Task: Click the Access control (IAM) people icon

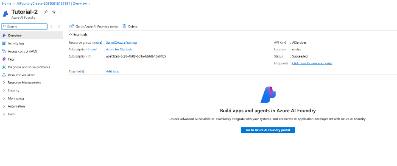Action: click(x=4, y=51)
